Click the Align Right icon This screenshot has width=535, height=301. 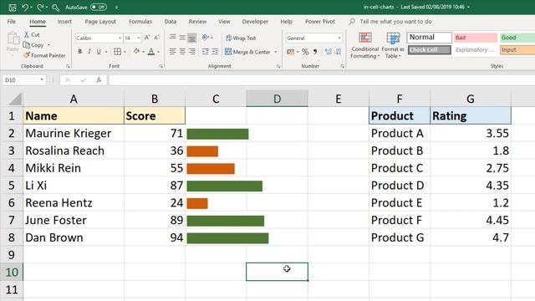192,52
